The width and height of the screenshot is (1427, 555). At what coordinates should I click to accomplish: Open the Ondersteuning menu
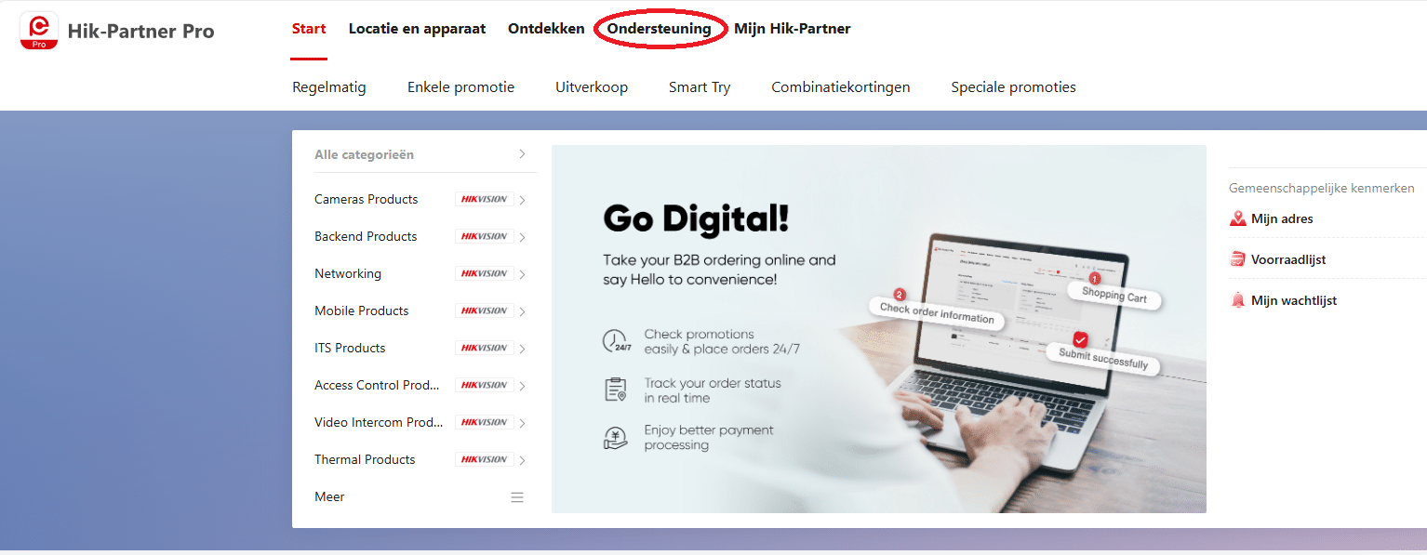[660, 29]
